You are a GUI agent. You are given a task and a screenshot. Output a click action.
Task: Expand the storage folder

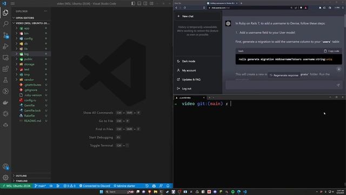pos(31,64)
